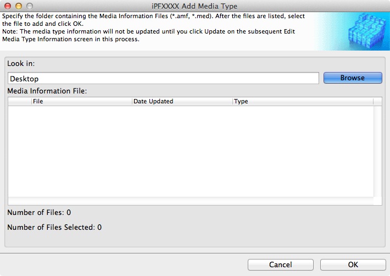Screen dimensions: 390x276
Task: Click the blank first column header
Action: point(20,101)
